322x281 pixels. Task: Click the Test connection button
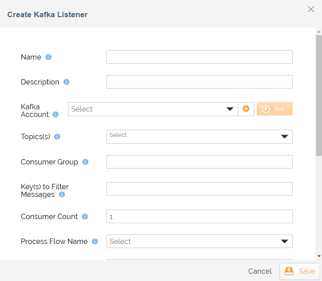click(274, 109)
